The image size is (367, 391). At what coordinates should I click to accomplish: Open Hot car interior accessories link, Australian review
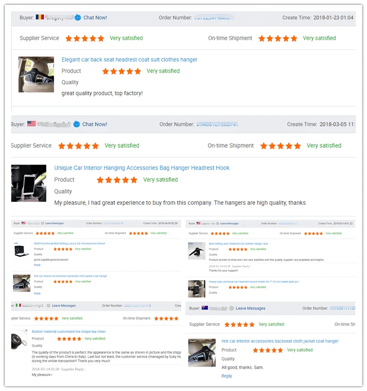click(280, 341)
